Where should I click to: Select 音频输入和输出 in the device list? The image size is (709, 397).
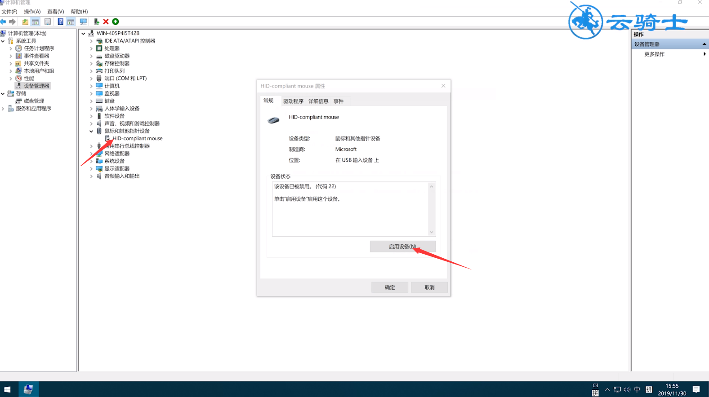coord(122,176)
